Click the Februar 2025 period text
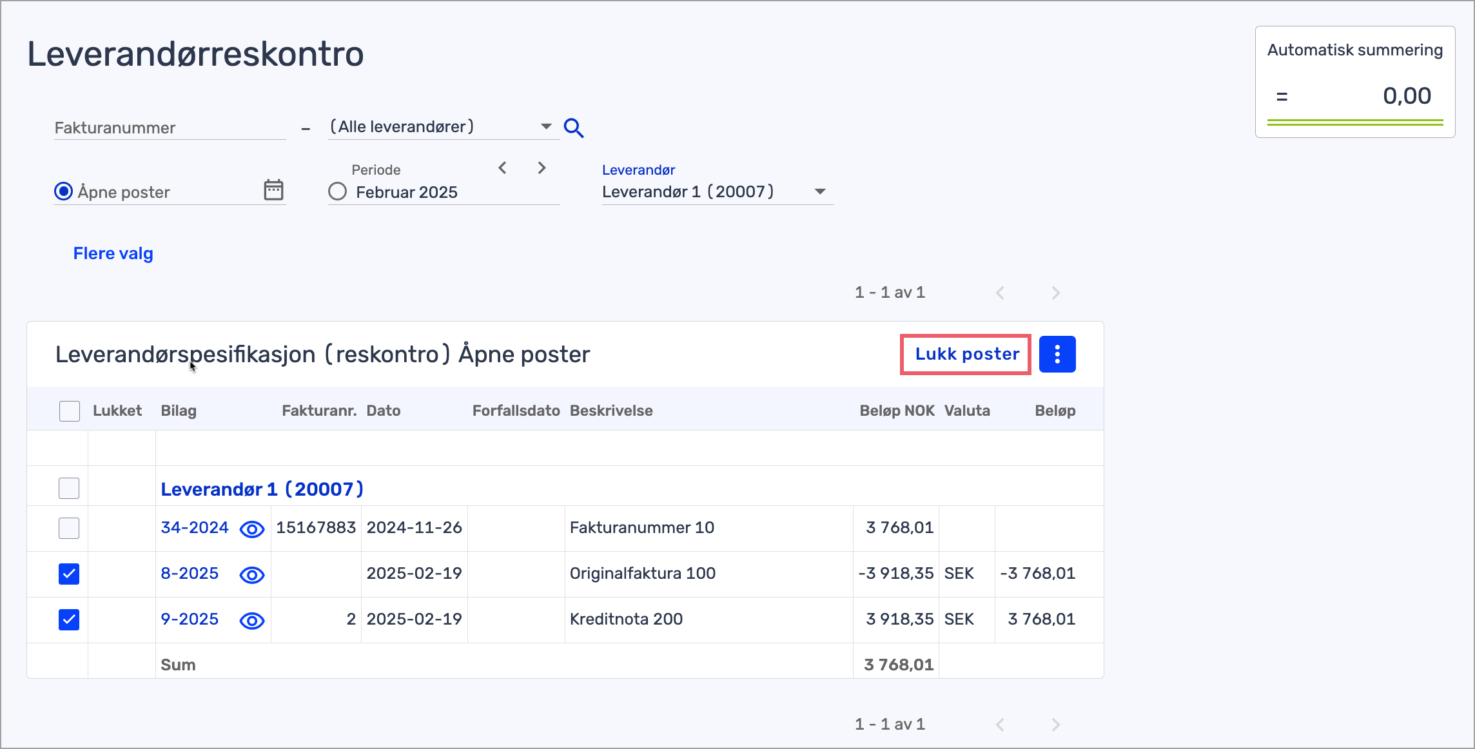The width and height of the screenshot is (1475, 749). click(407, 192)
